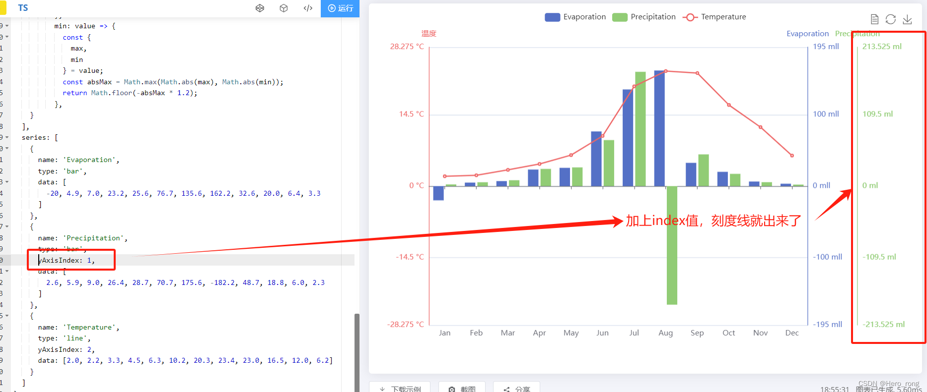Open the example in CodeSandbox
The width and height of the screenshot is (927, 392).
(x=284, y=8)
